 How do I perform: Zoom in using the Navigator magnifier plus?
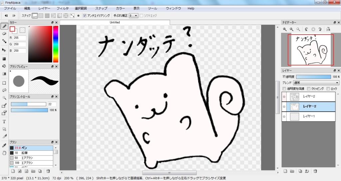pyautogui.click(x=285, y=29)
